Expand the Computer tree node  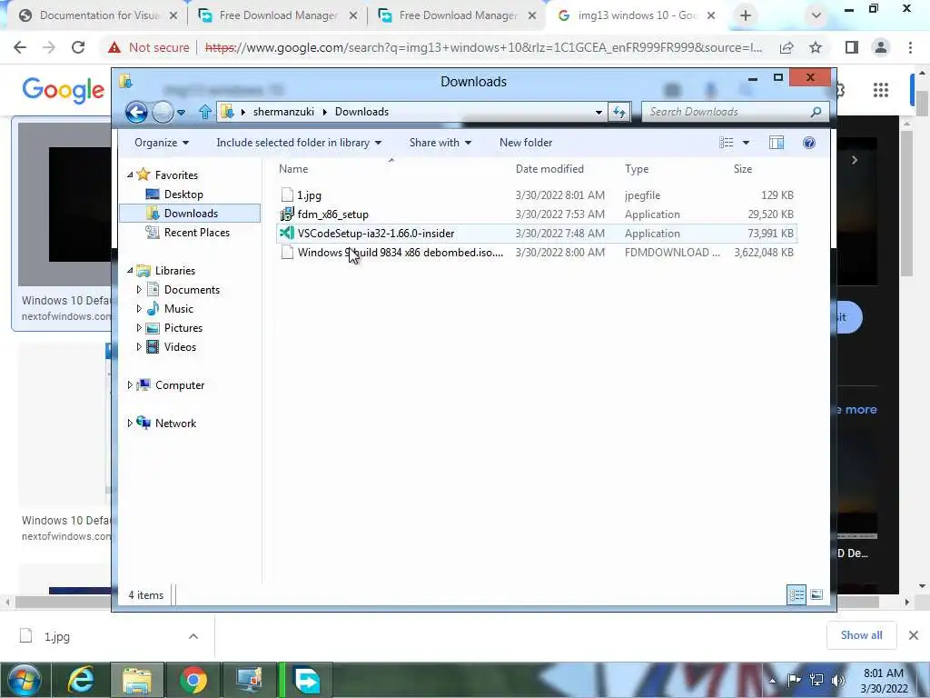pos(130,385)
